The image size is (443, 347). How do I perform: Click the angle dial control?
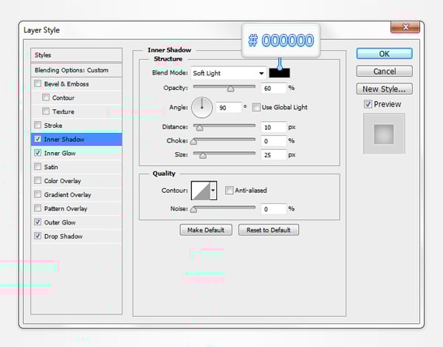[202, 107]
